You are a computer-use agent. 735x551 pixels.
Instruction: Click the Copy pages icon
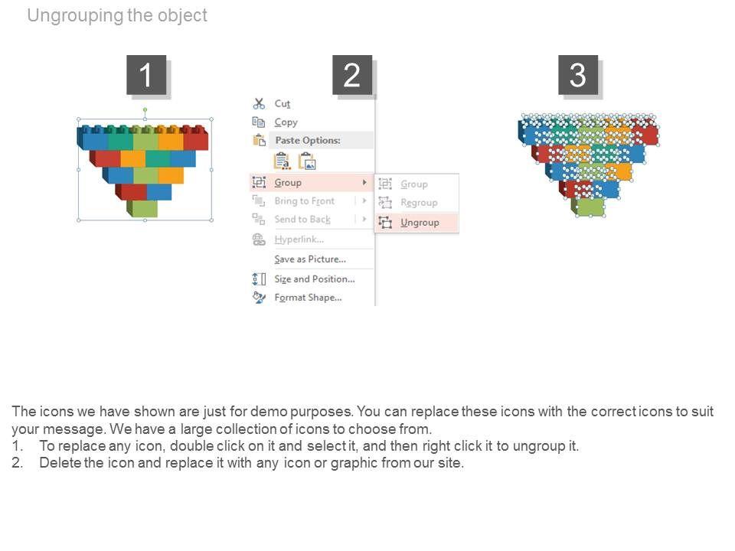(259, 122)
